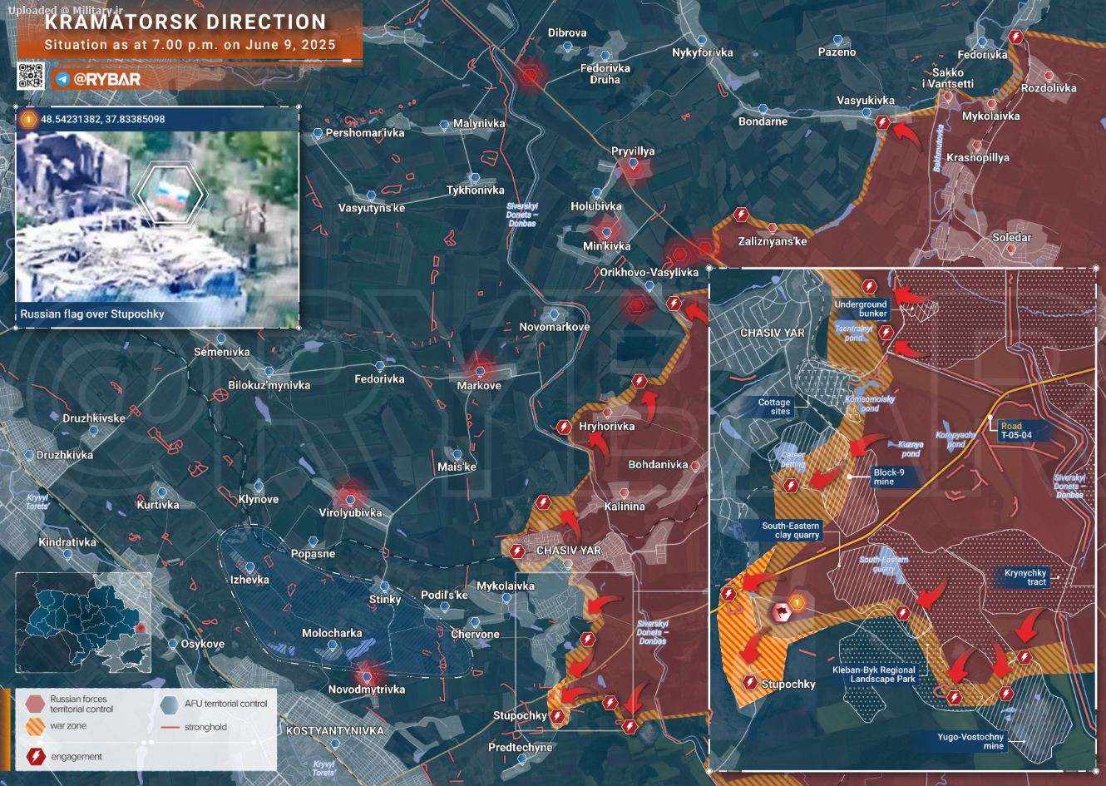Click engagement marker right of main-map Stupochky label
Viewport: 1106px width, 786px height.
pos(557,715)
